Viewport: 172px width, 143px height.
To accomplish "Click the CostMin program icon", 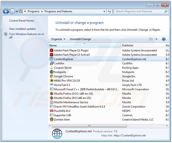I will (51, 63).
